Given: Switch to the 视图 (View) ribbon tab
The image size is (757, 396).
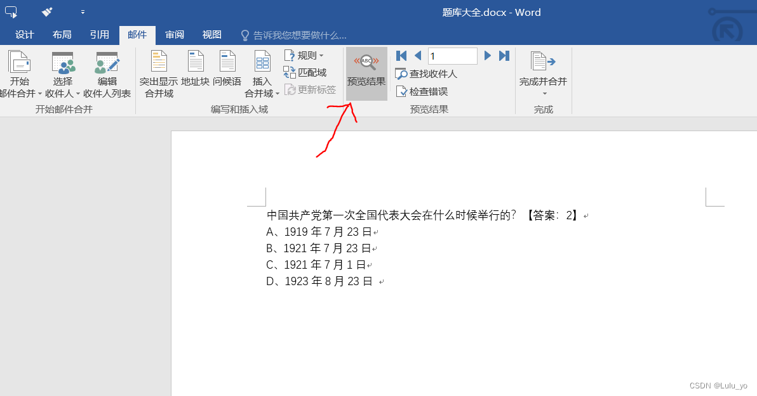Looking at the screenshot, I should coord(211,34).
